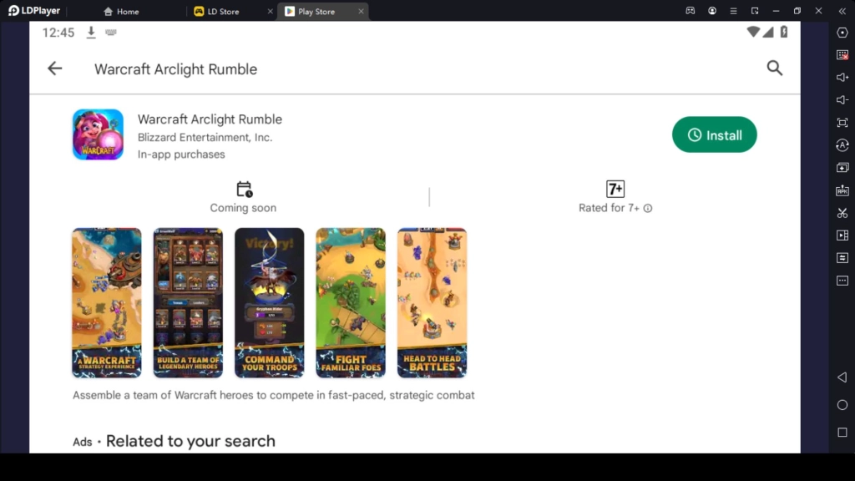Click the green Install button
855x481 pixels.
714,135
